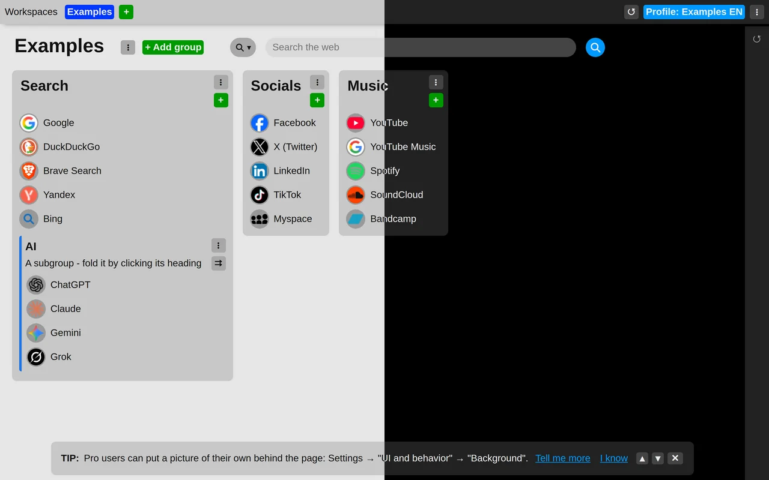Viewport: 769px width, 480px height.
Task: Click the TikTok icon
Action: [260, 195]
